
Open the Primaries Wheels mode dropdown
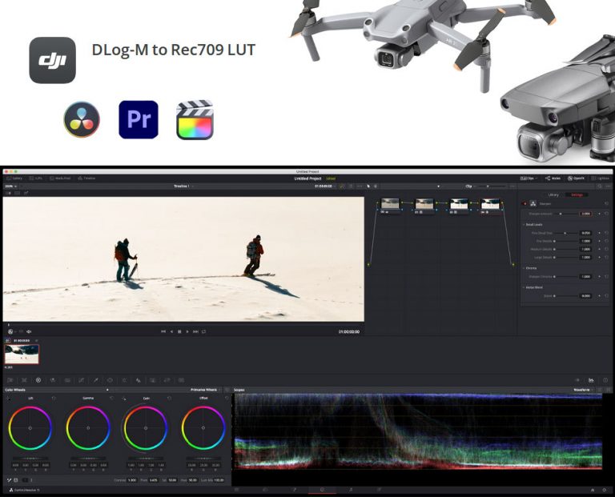click(206, 390)
